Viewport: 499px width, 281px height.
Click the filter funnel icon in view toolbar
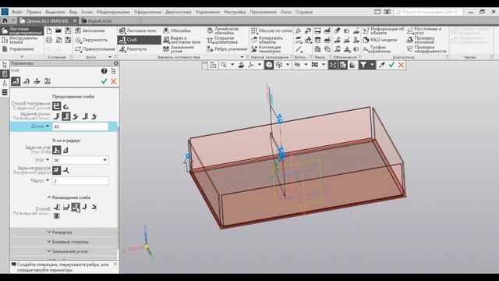point(363,65)
